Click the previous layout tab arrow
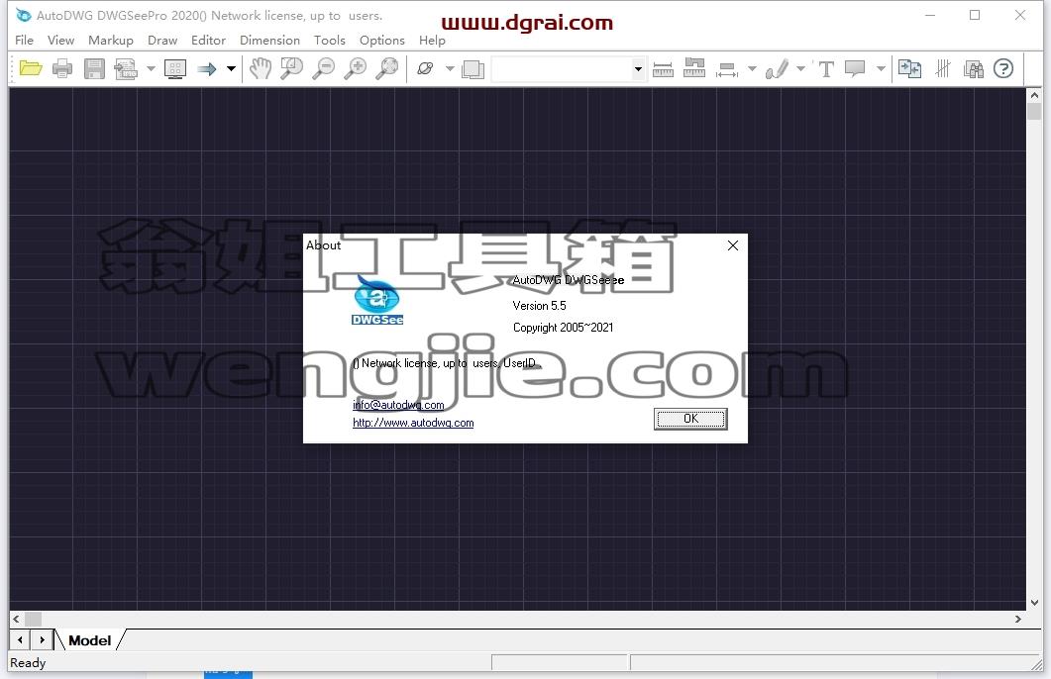This screenshot has width=1051, height=679. pos(20,639)
